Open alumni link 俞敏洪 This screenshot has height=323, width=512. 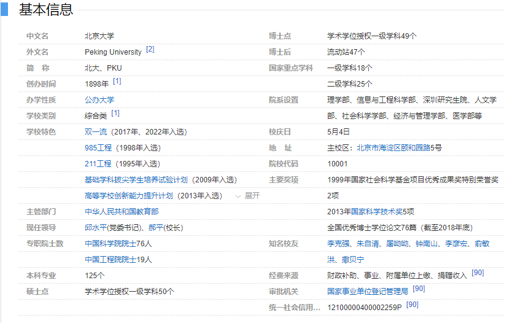click(x=482, y=244)
